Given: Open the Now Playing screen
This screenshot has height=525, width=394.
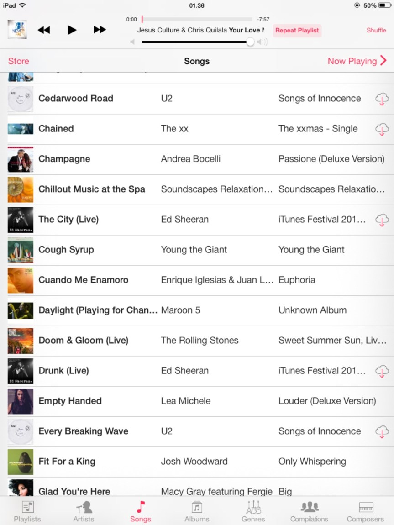Looking at the screenshot, I should pos(357,61).
